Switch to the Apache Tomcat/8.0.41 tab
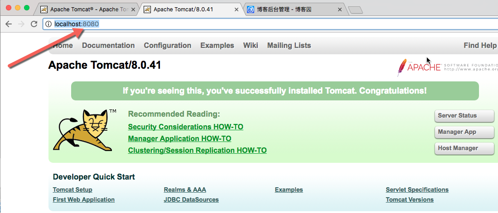 coord(192,9)
